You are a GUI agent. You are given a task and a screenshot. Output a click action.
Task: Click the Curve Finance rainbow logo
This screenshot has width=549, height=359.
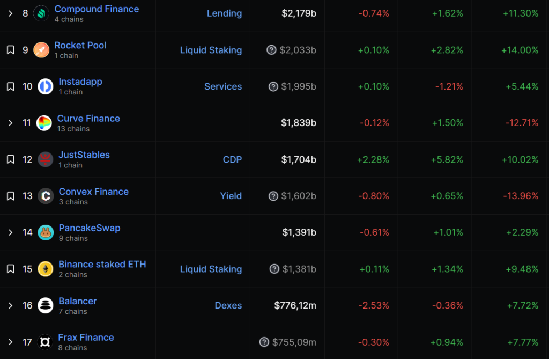(44, 123)
